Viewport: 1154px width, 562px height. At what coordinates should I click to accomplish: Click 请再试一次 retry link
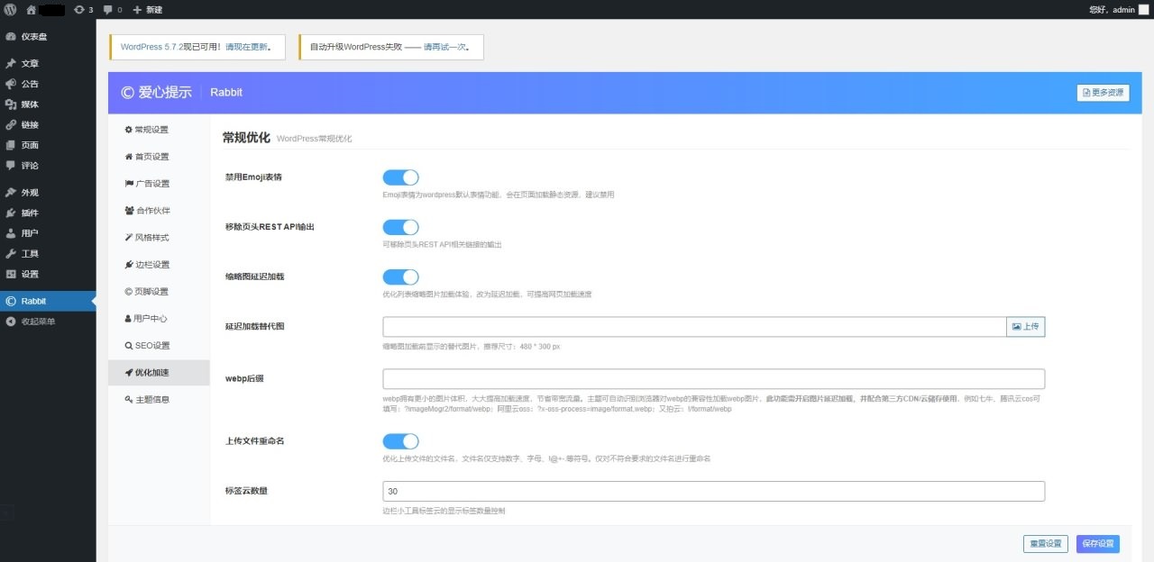444,47
